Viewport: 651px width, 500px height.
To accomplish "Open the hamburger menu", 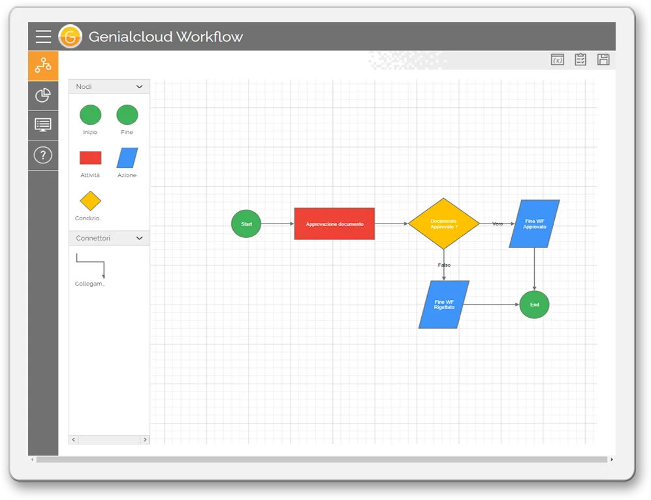I will coord(43,37).
